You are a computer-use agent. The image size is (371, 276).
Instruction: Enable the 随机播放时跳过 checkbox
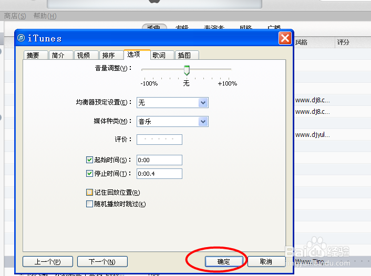pyautogui.click(x=89, y=204)
